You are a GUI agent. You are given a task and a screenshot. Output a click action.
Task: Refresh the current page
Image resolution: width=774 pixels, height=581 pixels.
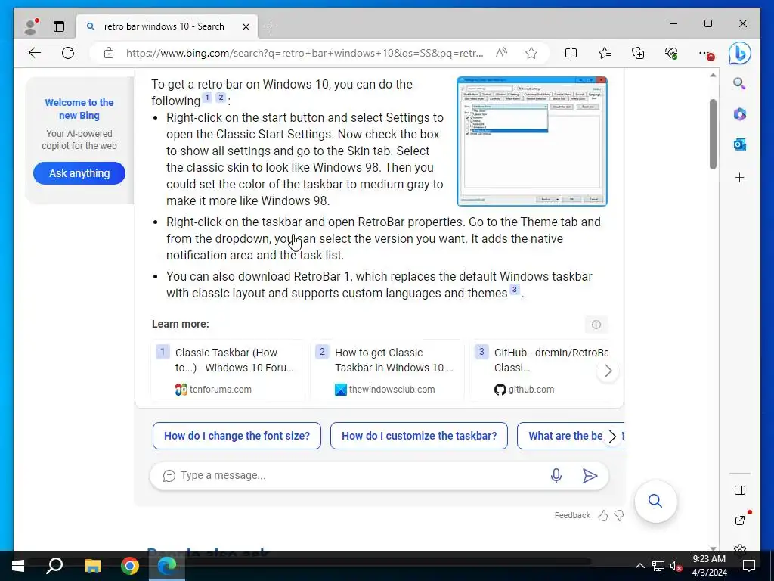pyautogui.click(x=68, y=53)
